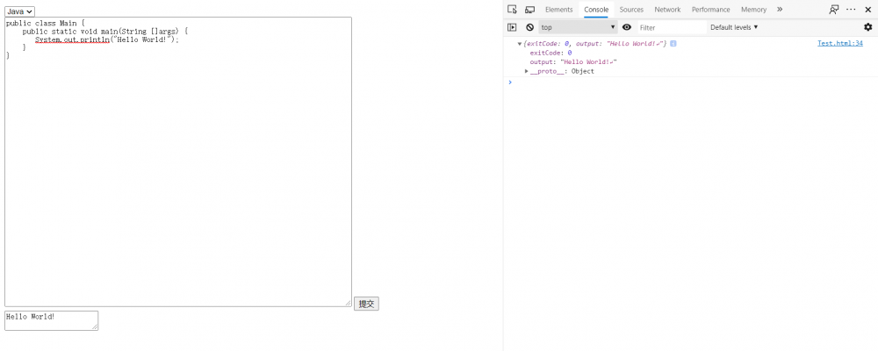Viewport: 878px width, 351px height.
Task: Open the Java language dropdown
Action: [x=19, y=11]
